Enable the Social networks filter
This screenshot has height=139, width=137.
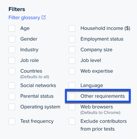click(12, 86)
